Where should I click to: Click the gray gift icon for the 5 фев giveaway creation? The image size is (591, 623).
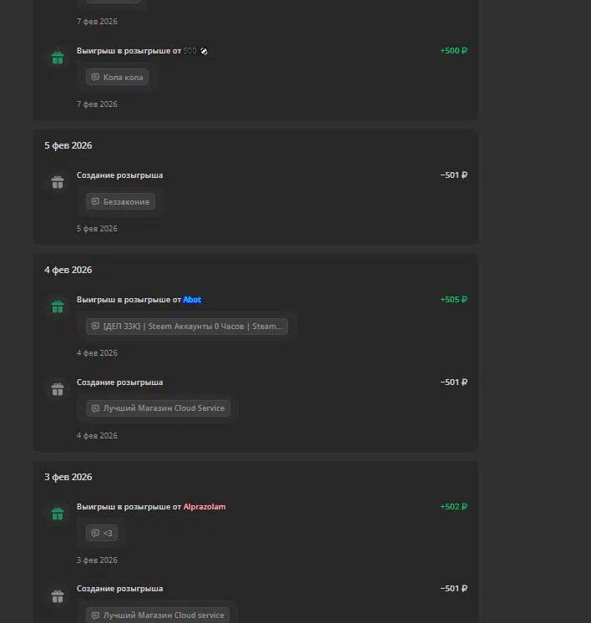(x=58, y=182)
